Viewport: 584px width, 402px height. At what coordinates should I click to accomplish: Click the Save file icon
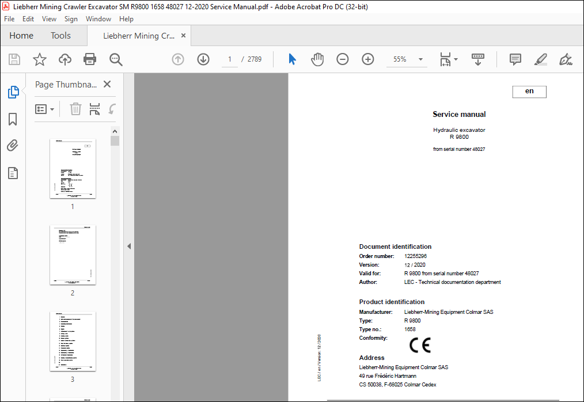point(14,59)
